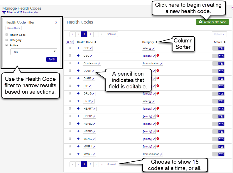Close the Health Code Filter panel
Screen dimensions: 233x173
click(56, 22)
